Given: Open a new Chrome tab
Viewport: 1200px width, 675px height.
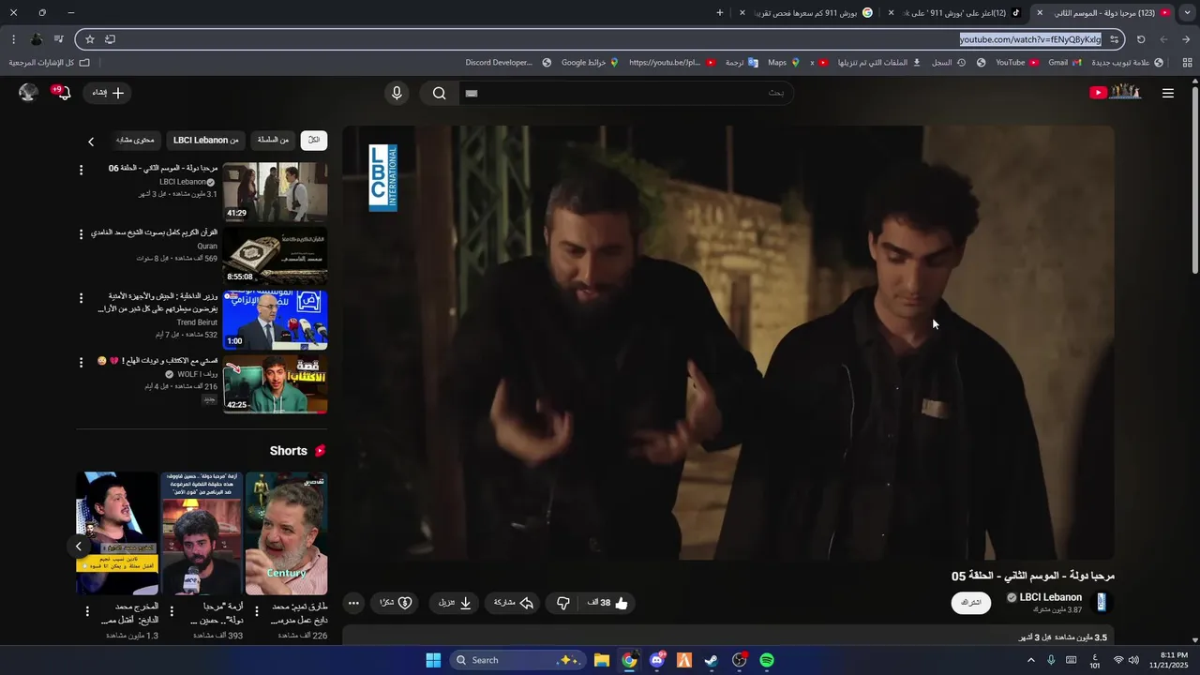Looking at the screenshot, I should pyautogui.click(x=720, y=13).
